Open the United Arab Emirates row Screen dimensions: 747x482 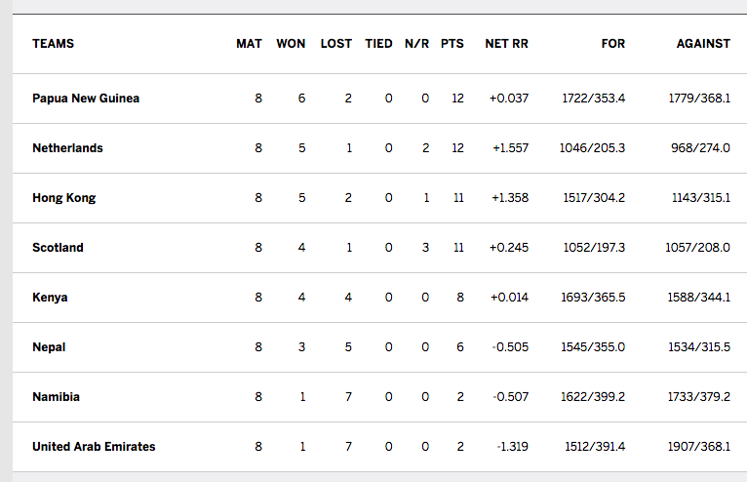[x=94, y=447]
